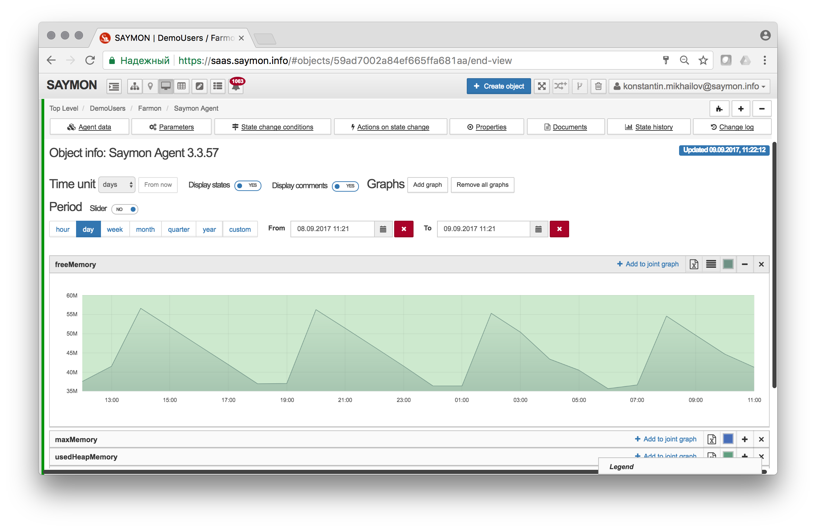Open the Parameters tab
Viewport: 816px width, 530px height.
171,127
